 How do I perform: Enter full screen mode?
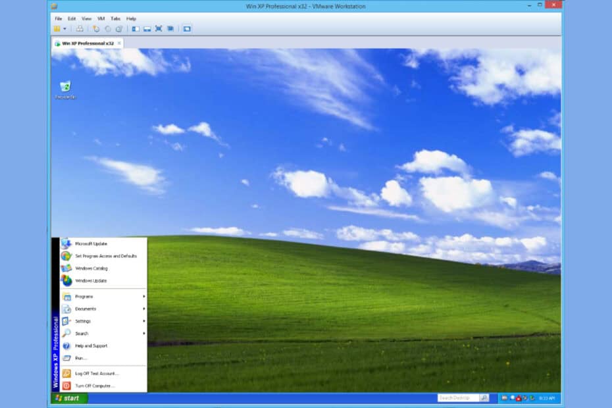[158, 28]
